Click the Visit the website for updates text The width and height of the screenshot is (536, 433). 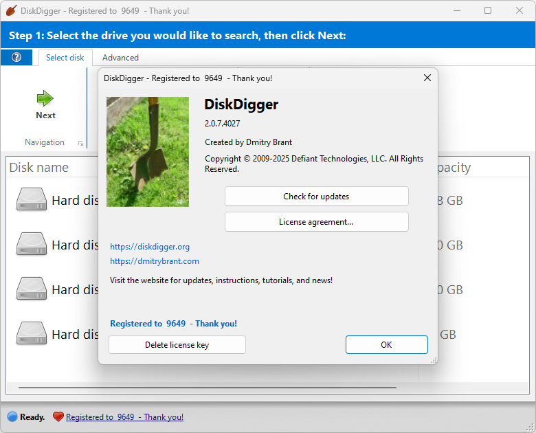click(221, 280)
